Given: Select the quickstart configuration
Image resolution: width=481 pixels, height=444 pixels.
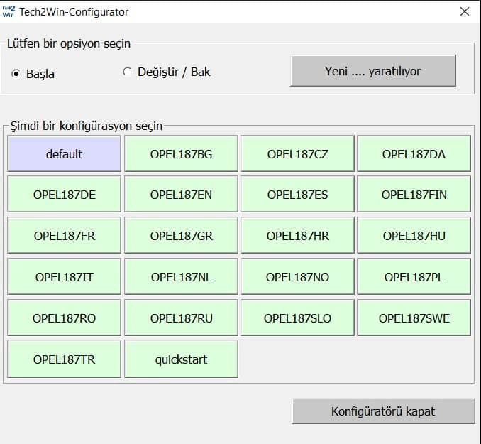Looking at the screenshot, I should click(x=181, y=359).
